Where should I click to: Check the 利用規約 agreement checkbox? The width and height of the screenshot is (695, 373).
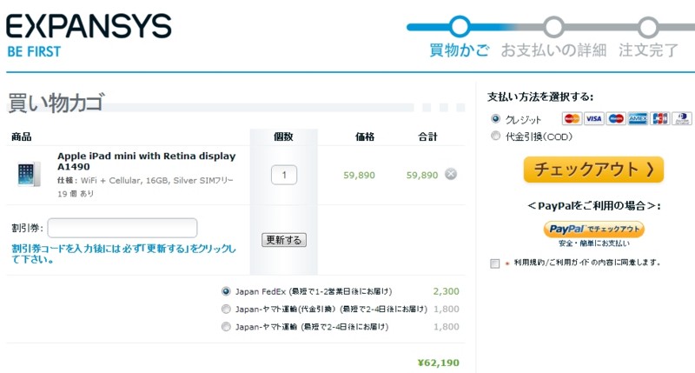pos(495,263)
